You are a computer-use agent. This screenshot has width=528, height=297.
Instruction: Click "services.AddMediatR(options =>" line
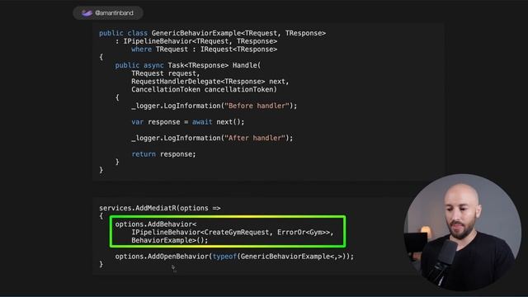[159, 208]
